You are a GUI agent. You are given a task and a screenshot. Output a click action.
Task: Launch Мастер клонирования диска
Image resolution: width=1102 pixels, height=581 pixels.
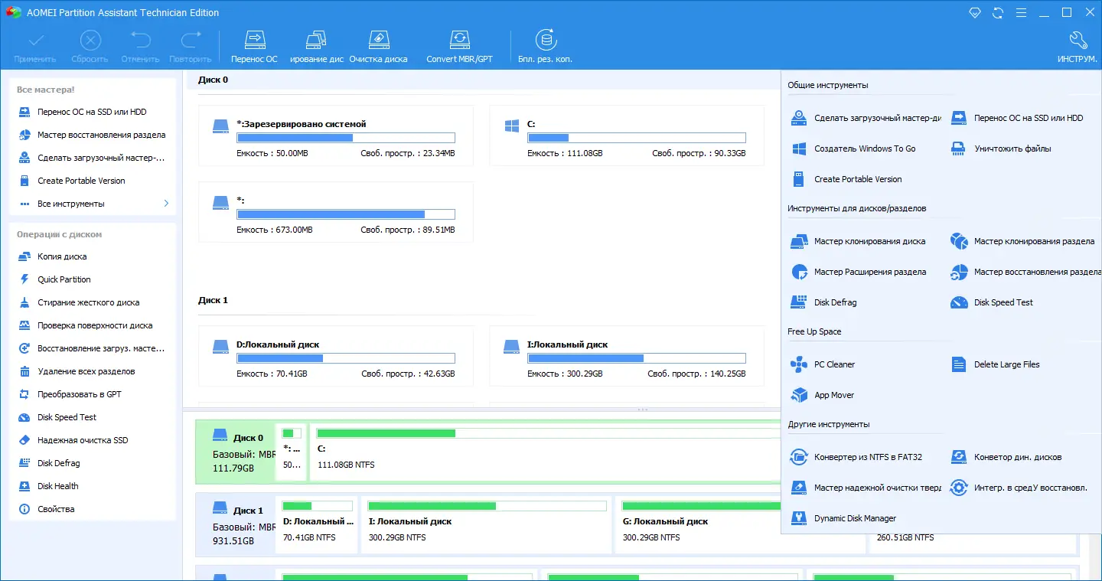(x=858, y=241)
